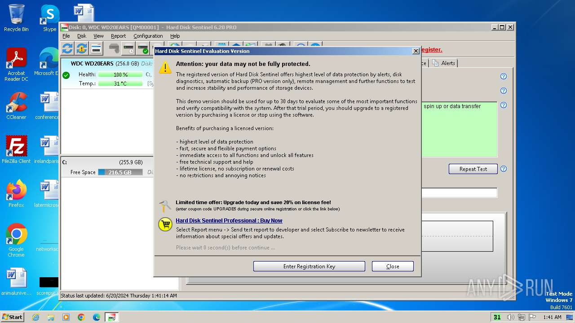Open Internet Explorer in taskbar
The height and width of the screenshot is (323, 575).
36,317
